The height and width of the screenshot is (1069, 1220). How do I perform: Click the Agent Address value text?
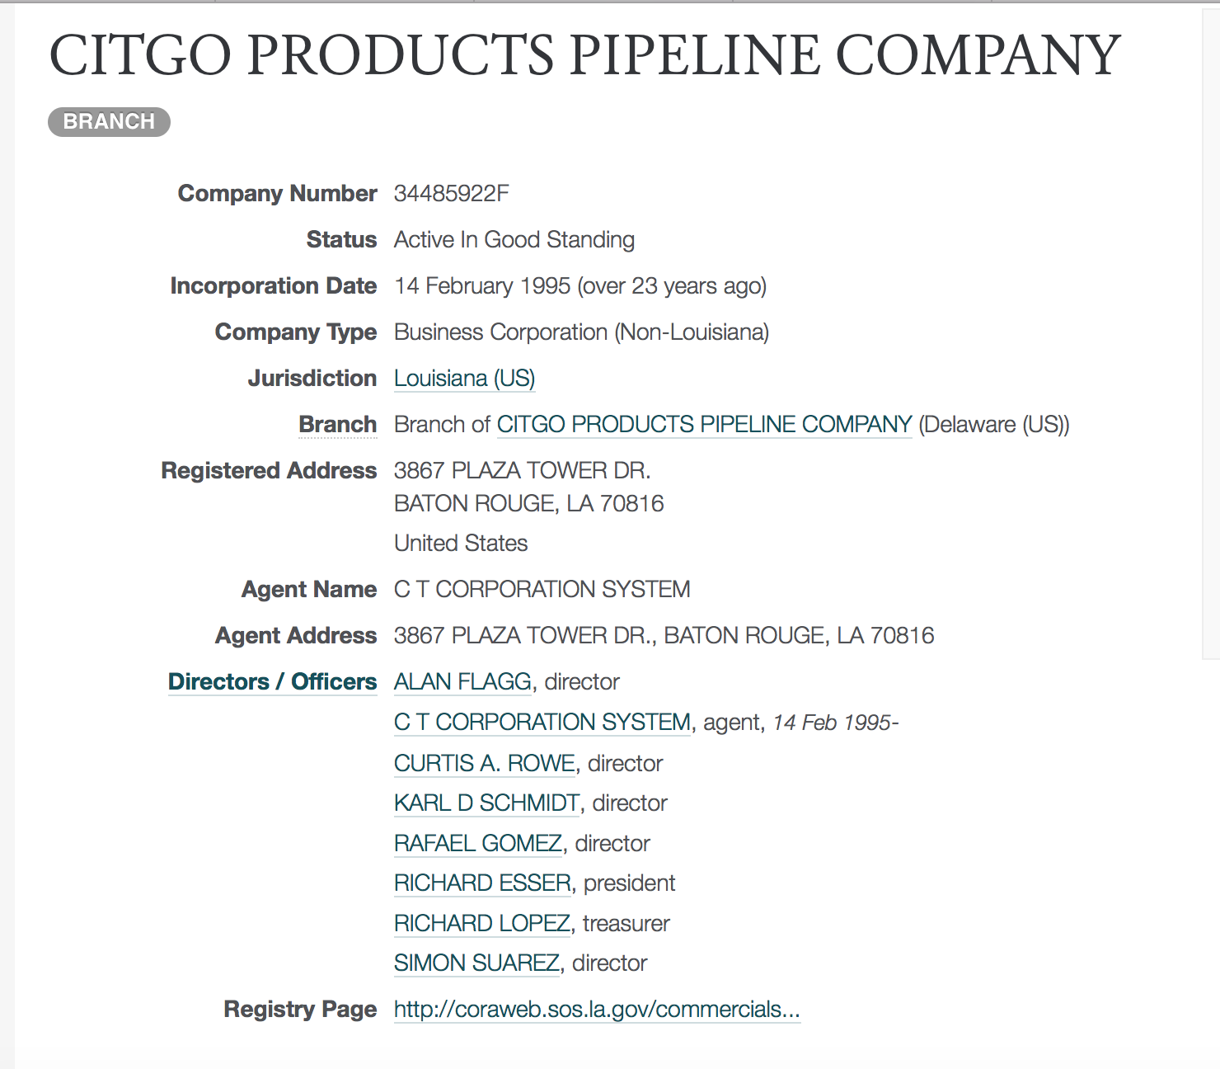664,636
